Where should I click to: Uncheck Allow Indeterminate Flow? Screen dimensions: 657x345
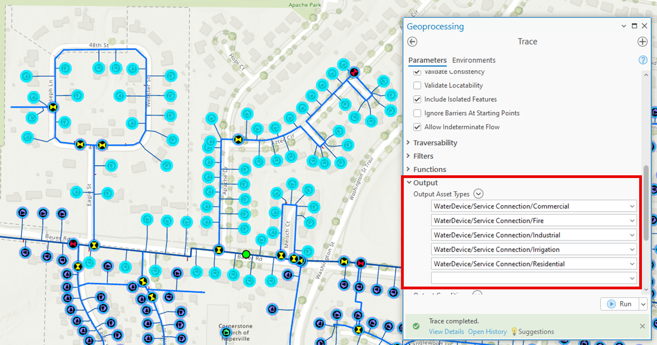[417, 127]
